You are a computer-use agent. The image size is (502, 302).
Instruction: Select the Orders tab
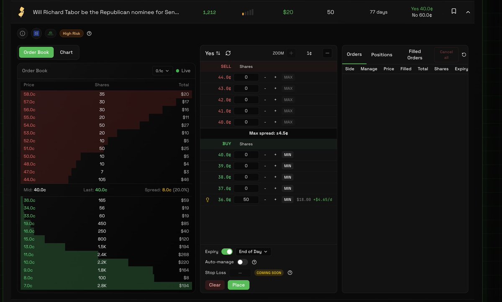tap(354, 54)
